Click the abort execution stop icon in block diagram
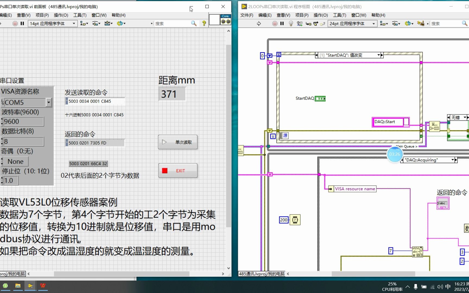Screen dimensions: 469x293 pyautogui.click(x=275, y=24)
